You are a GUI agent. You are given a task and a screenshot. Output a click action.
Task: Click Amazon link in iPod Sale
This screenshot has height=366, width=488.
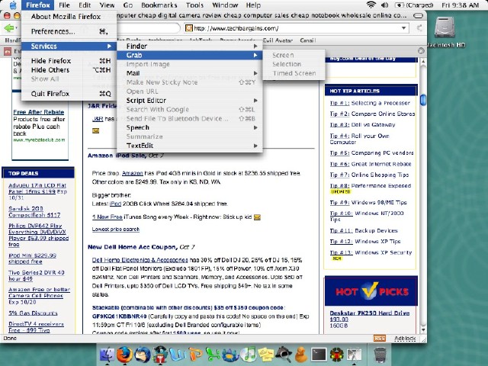pyautogui.click(x=132, y=173)
